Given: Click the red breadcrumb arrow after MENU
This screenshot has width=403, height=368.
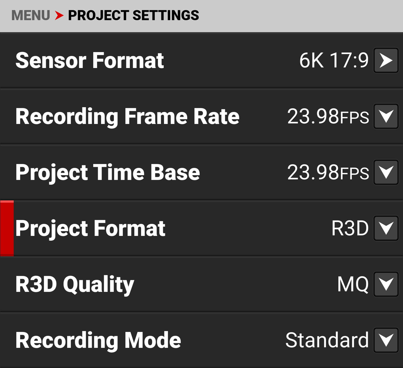Looking at the screenshot, I should coord(59,15).
